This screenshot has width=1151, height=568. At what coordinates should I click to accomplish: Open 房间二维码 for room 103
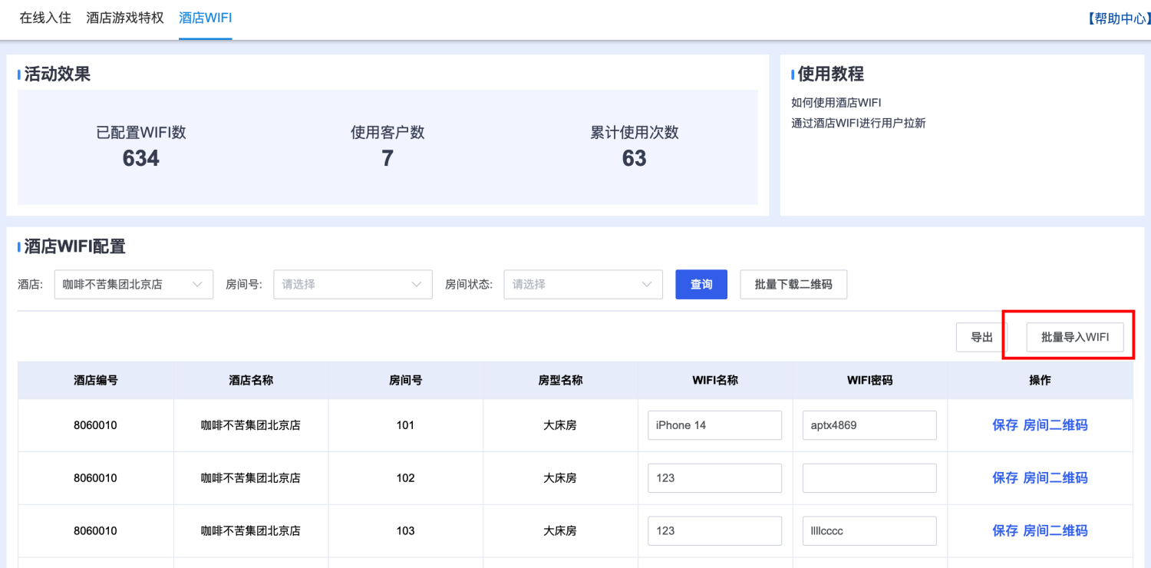[x=1056, y=530]
